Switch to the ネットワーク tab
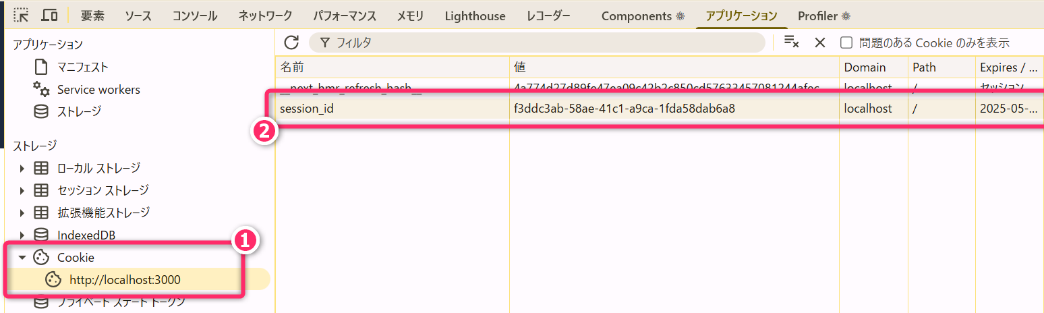The height and width of the screenshot is (313, 1044). [265, 16]
